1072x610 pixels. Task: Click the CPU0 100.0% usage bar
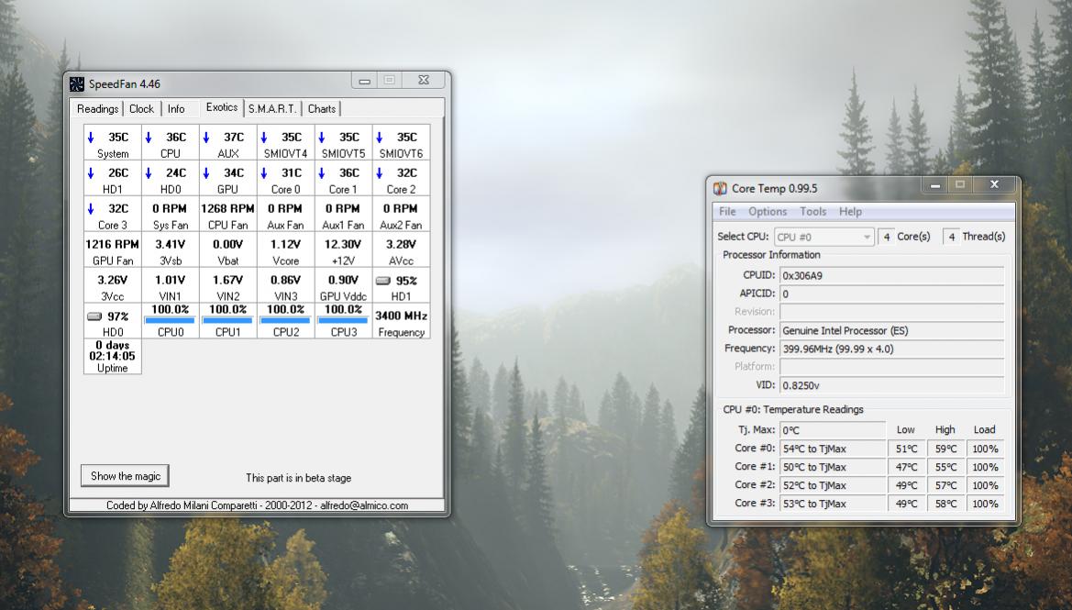[x=171, y=320]
